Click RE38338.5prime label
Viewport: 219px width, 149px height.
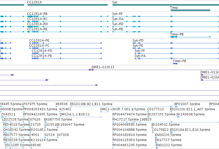[16, 140]
